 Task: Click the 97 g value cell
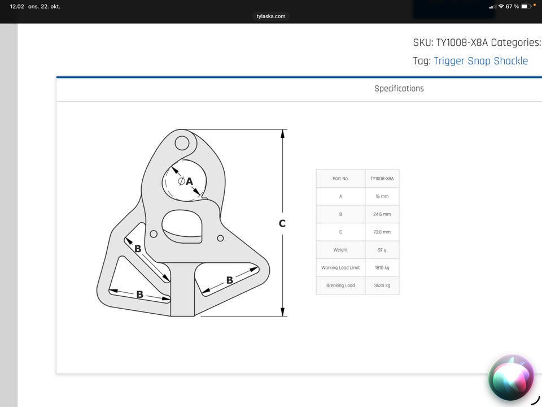coord(382,250)
